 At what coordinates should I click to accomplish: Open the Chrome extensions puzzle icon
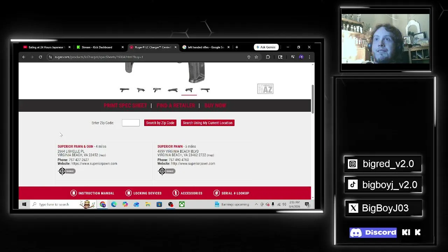(268, 57)
